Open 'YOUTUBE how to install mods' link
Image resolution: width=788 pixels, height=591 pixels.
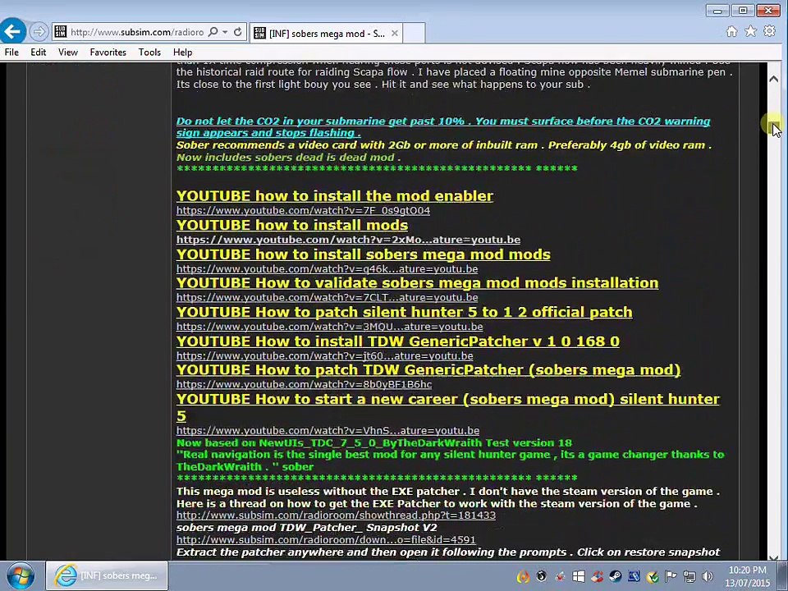(292, 225)
